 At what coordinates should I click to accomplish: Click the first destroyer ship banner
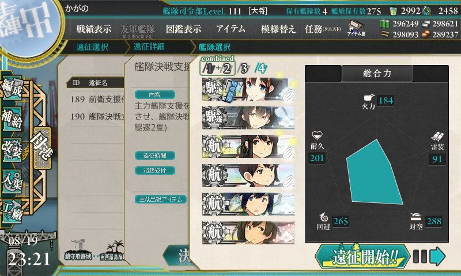[x=248, y=89]
